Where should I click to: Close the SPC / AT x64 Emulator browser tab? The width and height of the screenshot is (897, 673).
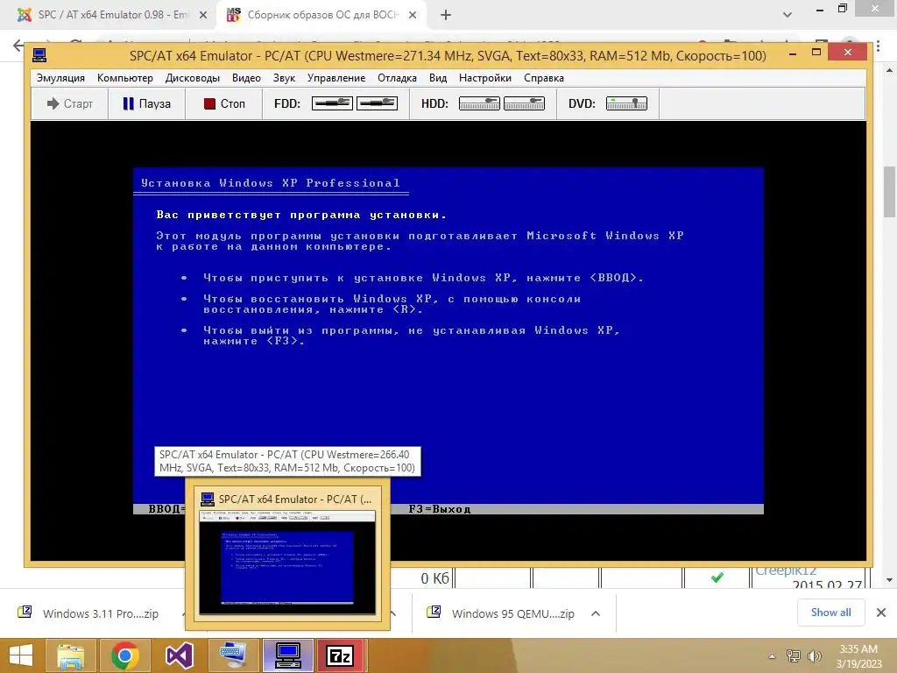(203, 16)
